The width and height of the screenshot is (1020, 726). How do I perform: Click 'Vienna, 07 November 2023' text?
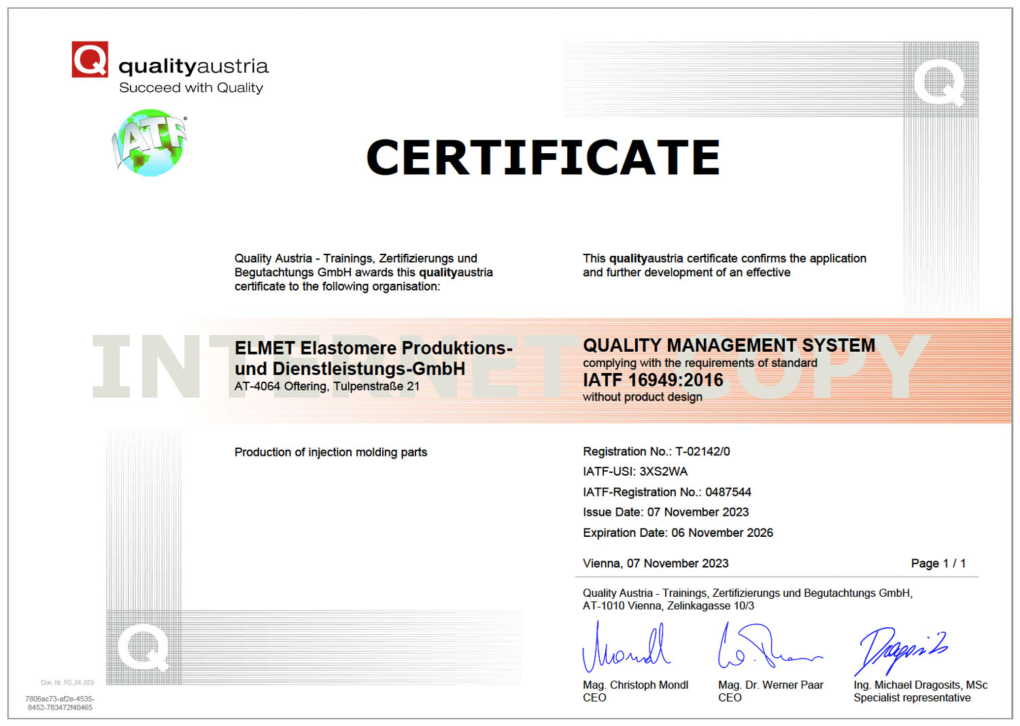(x=656, y=563)
